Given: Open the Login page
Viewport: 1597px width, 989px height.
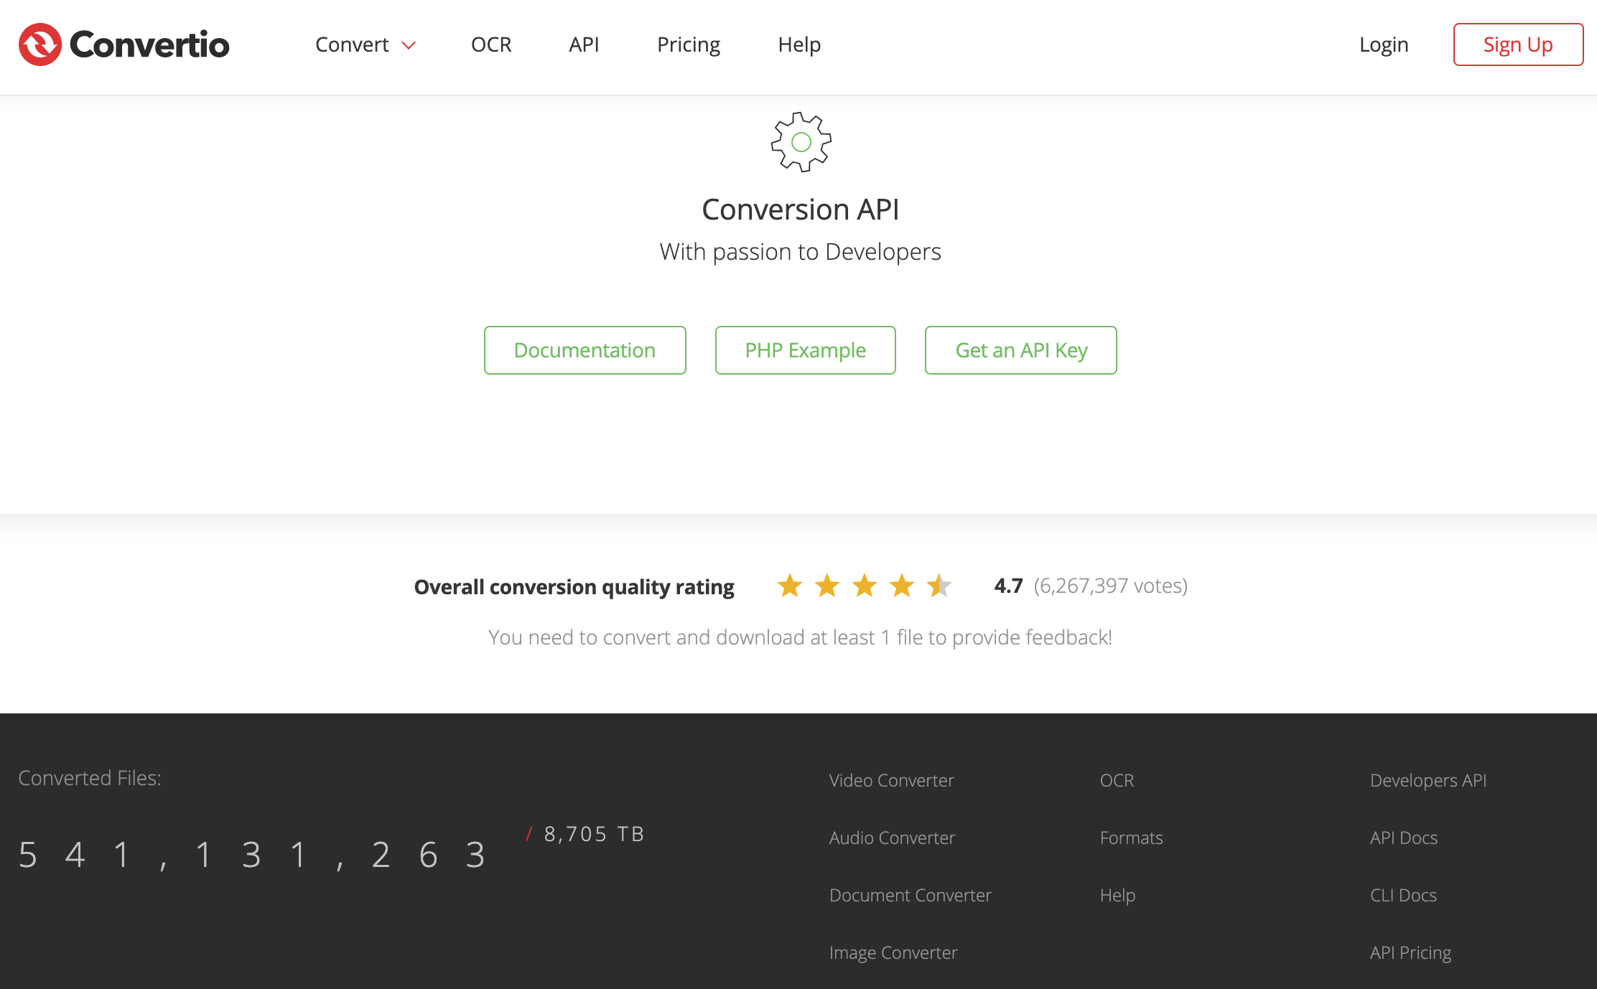Looking at the screenshot, I should click(1383, 44).
